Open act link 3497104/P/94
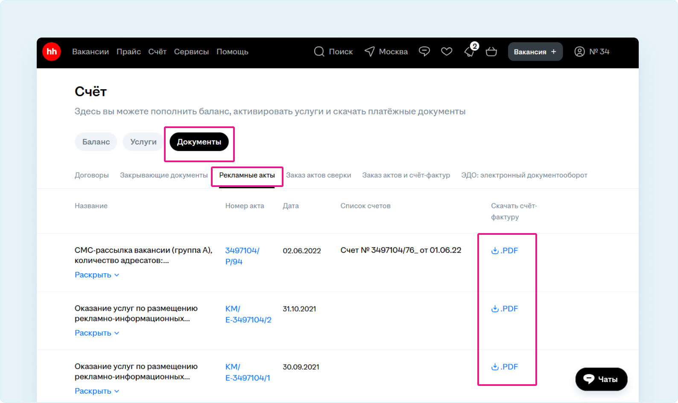 pyautogui.click(x=242, y=256)
